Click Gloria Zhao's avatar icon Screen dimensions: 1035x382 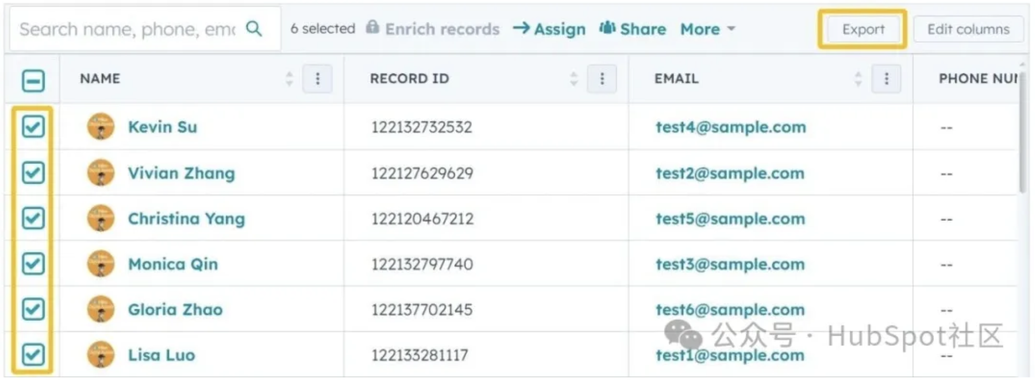[x=101, y=309]
